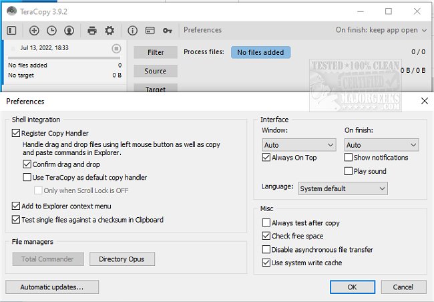Screen dimensions: 434x302
Task: Click the Filter tab button
Action: [x=156, y=52]
